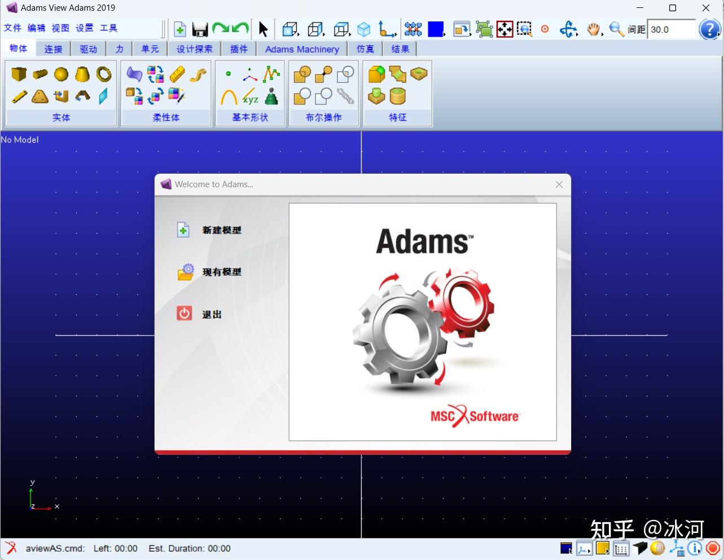Toggle shaded render mode in status bar
This screenshot has height=560, width=724.
640,548
